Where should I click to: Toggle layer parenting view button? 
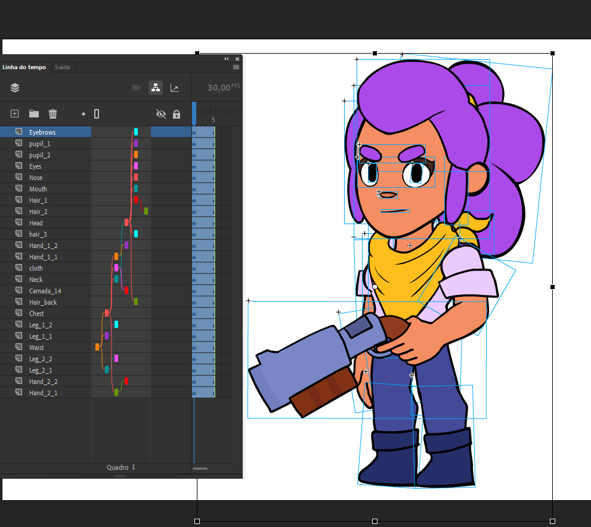coord(156,88)
